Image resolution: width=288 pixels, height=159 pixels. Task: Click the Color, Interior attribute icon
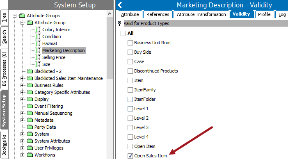38,30
